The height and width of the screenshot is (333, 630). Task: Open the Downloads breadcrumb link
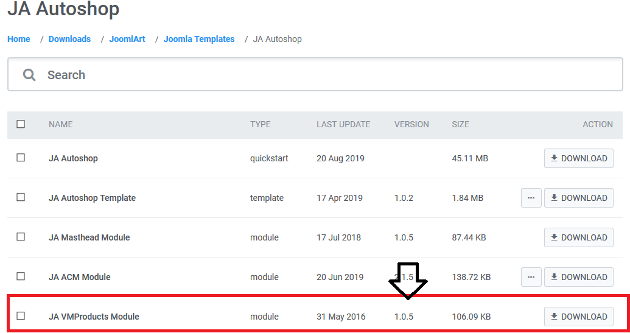69,39
